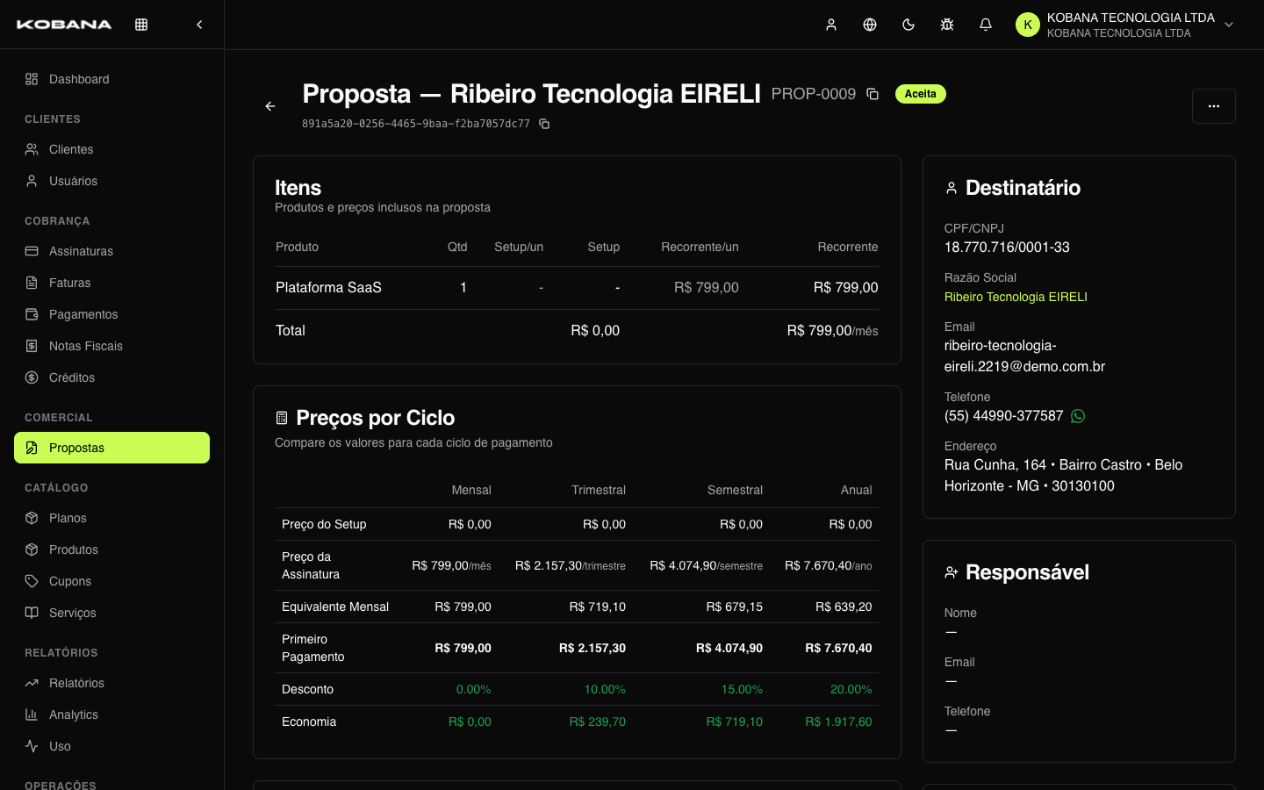This screenshot has height=790, width=1264.
Task: Open Pagamentos section
Action: click(x=112, y=314)
